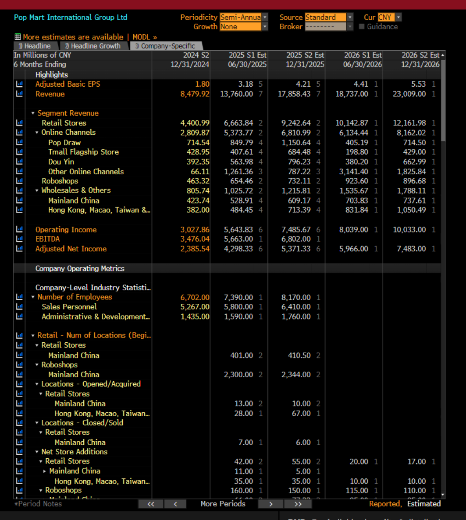Open chart icon for Pop Draw row

pos(19,142)
